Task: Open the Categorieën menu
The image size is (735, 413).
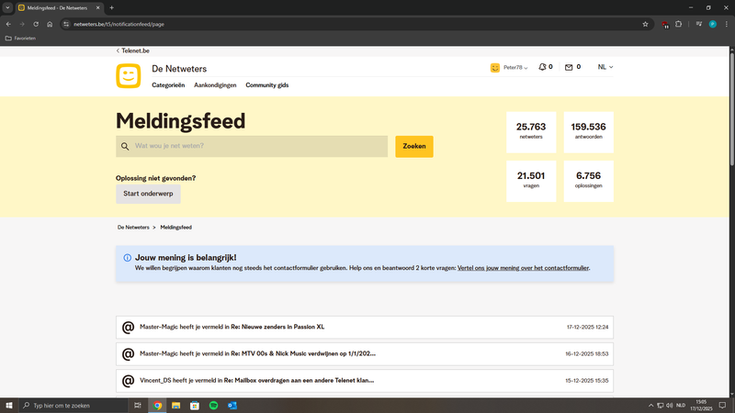Action: pyautogui.click(x=168, y=84)
